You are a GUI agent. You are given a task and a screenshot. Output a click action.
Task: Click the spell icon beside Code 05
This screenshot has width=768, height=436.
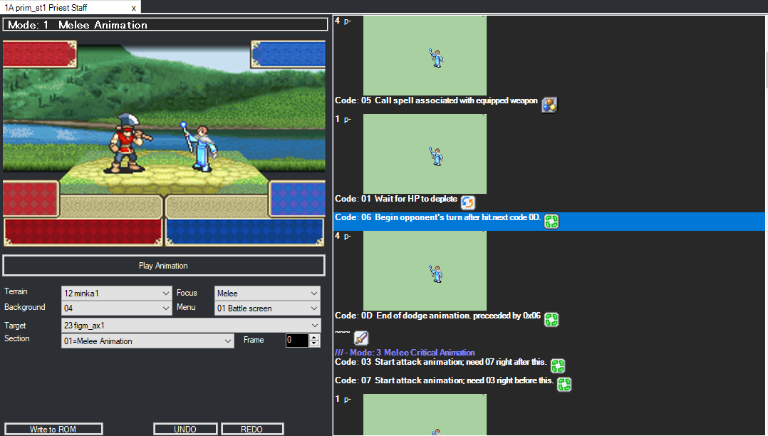[x=549, y=104]
